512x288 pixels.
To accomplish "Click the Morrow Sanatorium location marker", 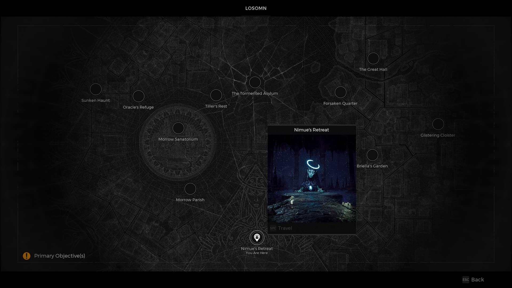I will point(178,128).
